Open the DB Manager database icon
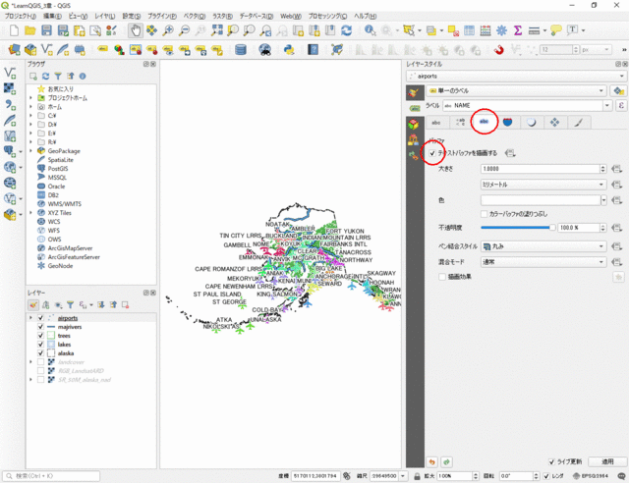Viewport: 629px width, 483px height. coord(240,50)
